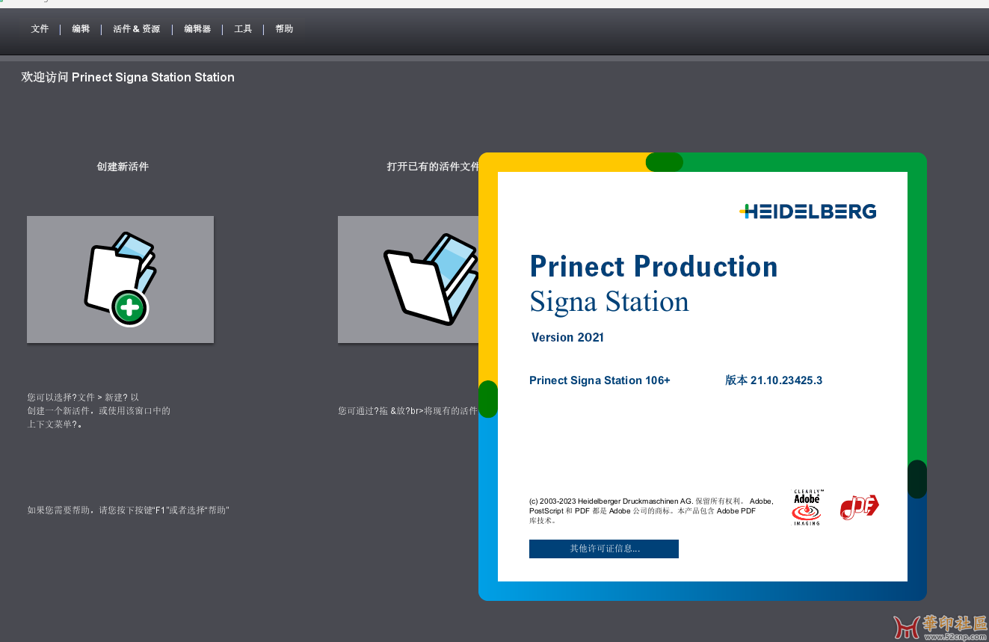The width and height of the screenshot is (989, 642).
Task: Click the 其他许可证信息... button
Action: click(x=604, y=549)
